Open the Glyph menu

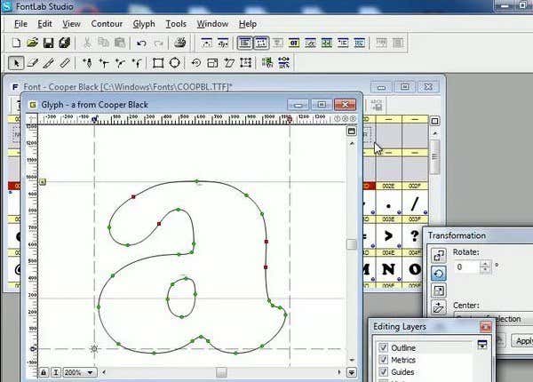(143, 24)
